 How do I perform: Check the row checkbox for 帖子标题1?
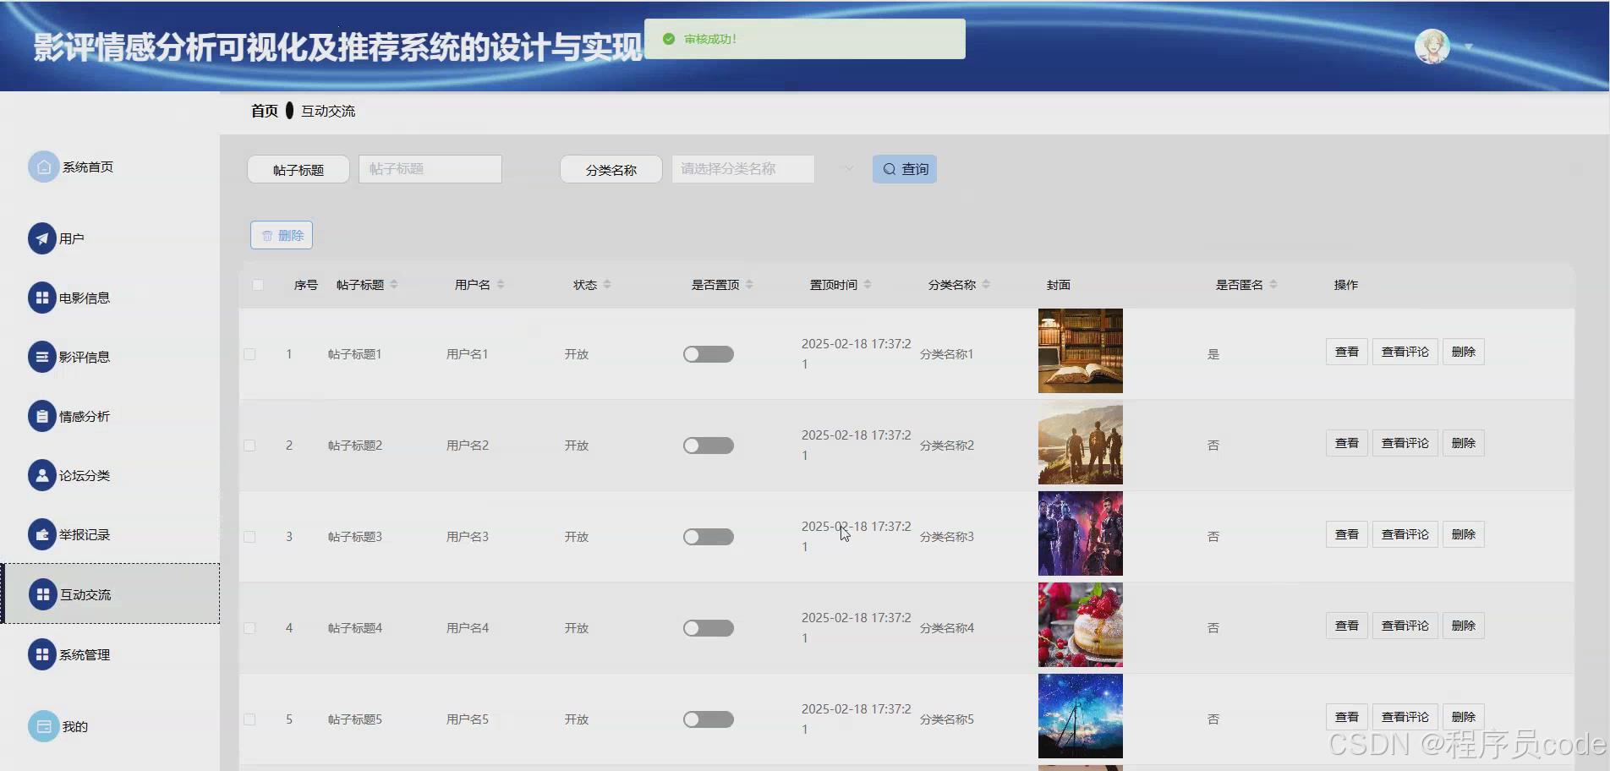click(249, 354)
